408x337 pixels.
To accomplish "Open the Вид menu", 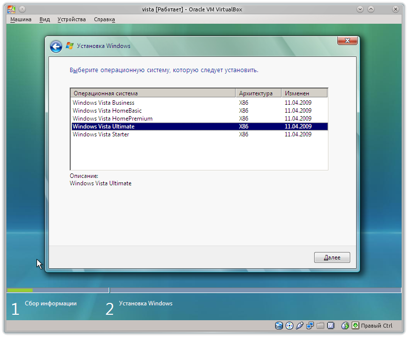I will pos(44,19).
